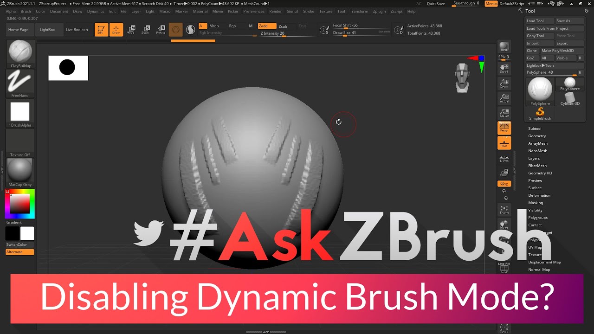Click the sculptris symmetry circle icon

click(x=190, y=30)
